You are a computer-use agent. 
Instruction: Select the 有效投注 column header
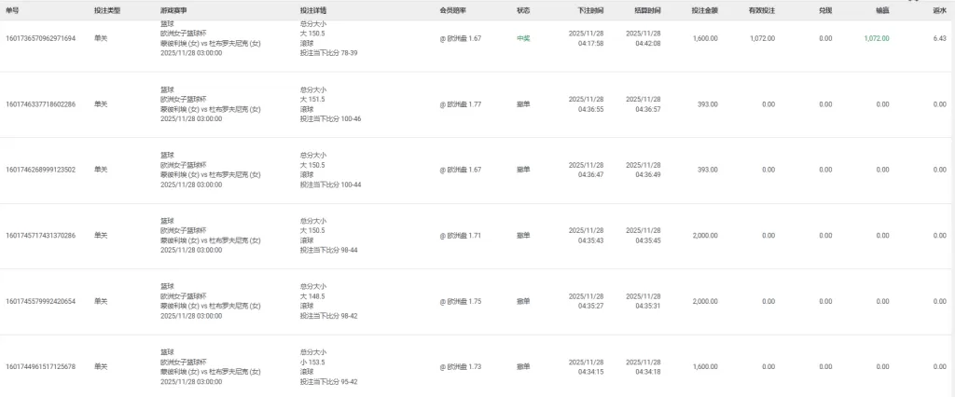coord(762,9)
